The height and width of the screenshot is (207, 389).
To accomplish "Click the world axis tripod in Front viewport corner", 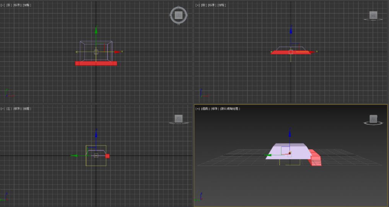I will tap(203, 93).
